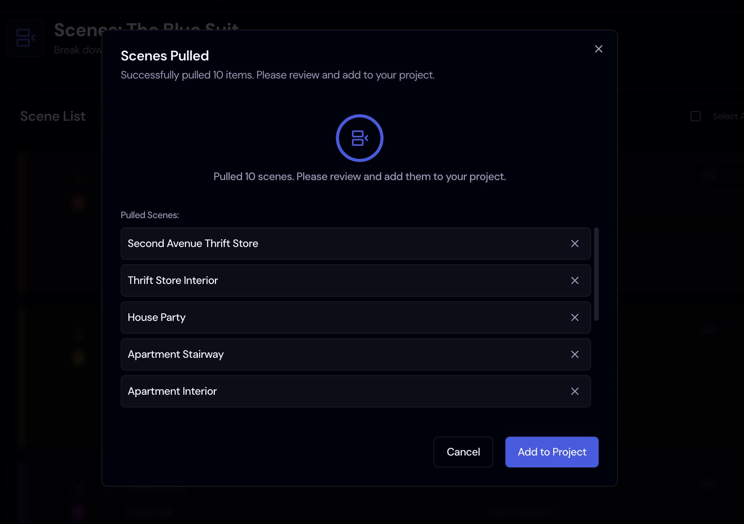Click the scene breakdown icon in page header
Viewport: 744px width, 524px height.
pyautogui.click(x=25, y=37)
